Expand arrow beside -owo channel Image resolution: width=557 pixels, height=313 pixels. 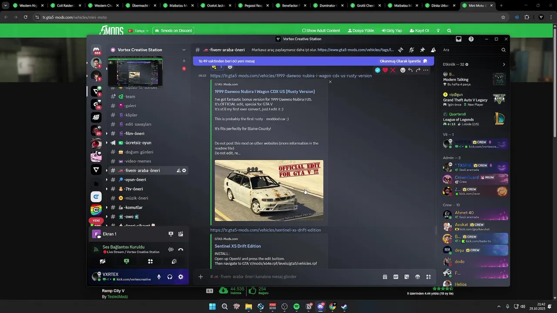[107, 216]
